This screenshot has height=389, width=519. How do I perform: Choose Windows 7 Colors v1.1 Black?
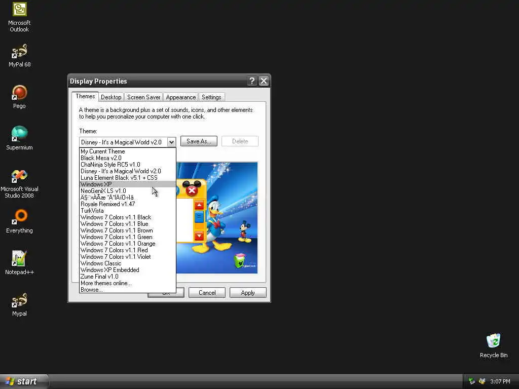[x=127, y=217]
